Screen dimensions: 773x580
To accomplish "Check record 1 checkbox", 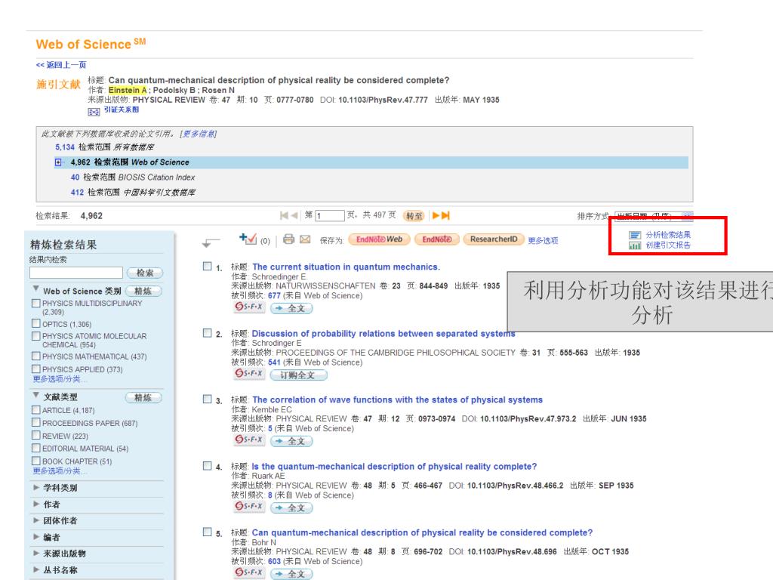I will click(208, 267).
